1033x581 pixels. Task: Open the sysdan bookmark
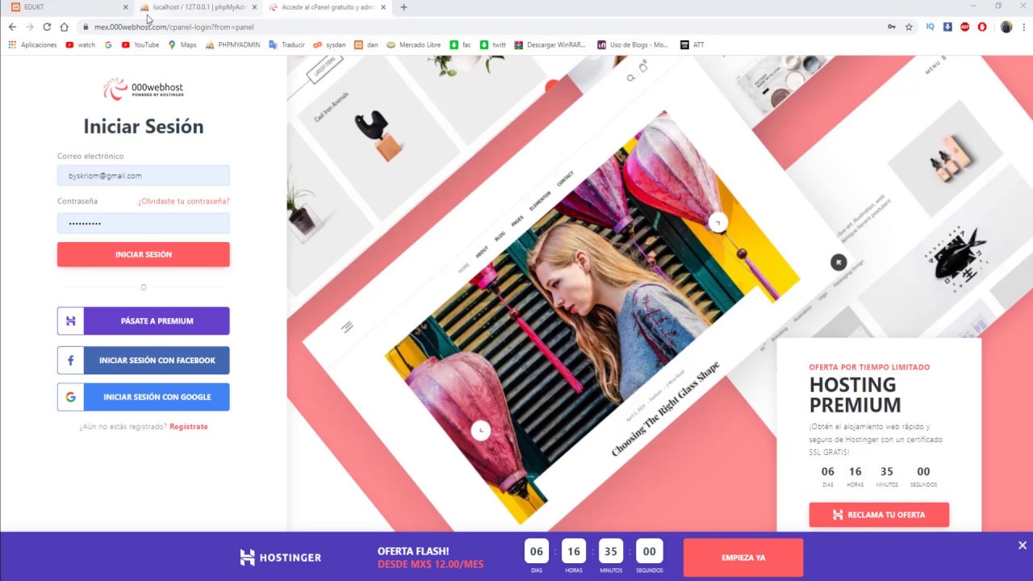(x=329, y=45)
